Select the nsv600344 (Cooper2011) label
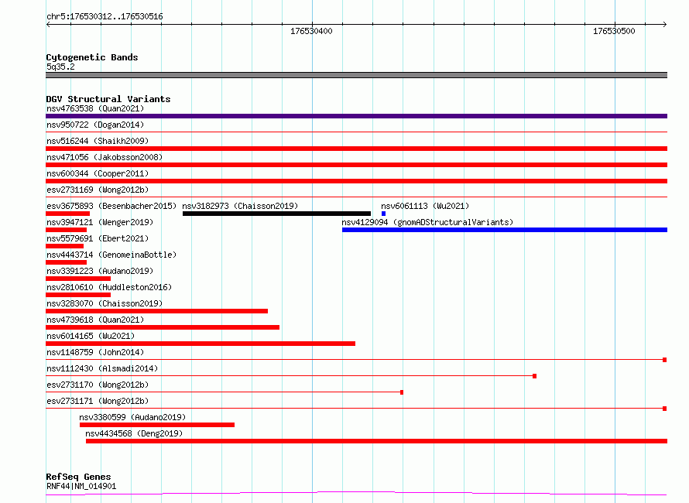 (x=98, y=173)
